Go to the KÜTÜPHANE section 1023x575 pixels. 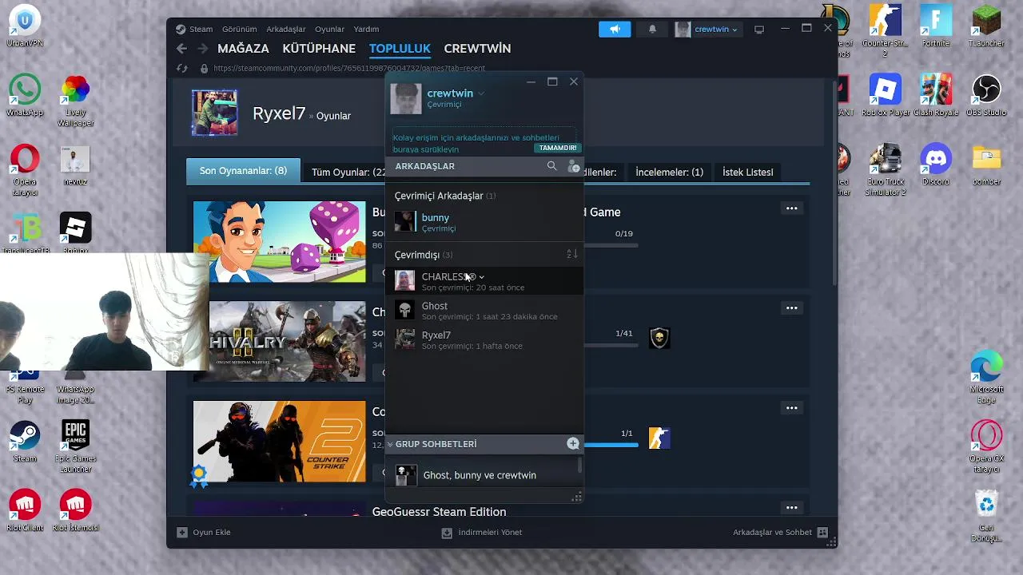pos(319,49)
